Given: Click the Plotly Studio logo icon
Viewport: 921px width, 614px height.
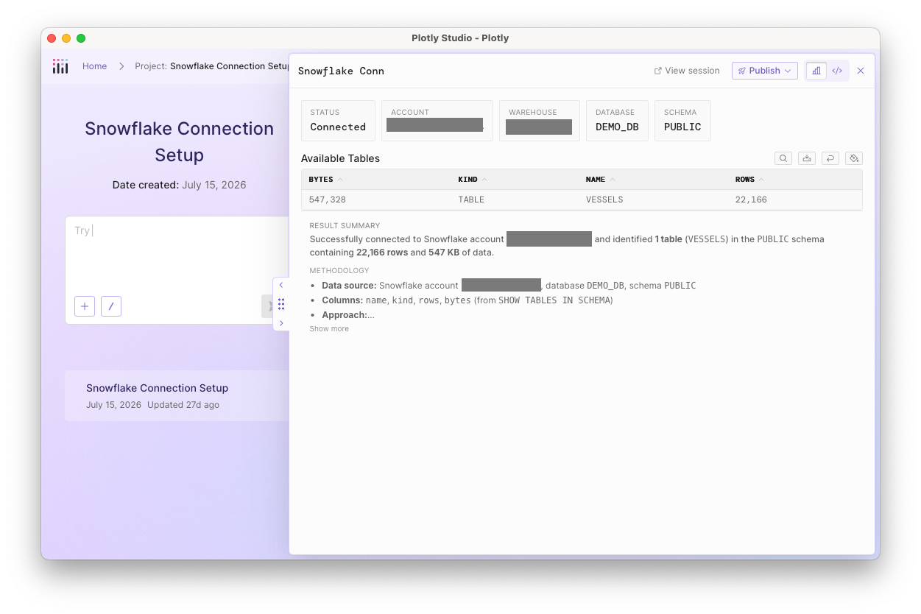Looking at the screenshot, I should coord(60,66).
